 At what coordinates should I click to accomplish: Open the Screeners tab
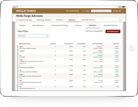pyautogui.click(x=78, y=25)
